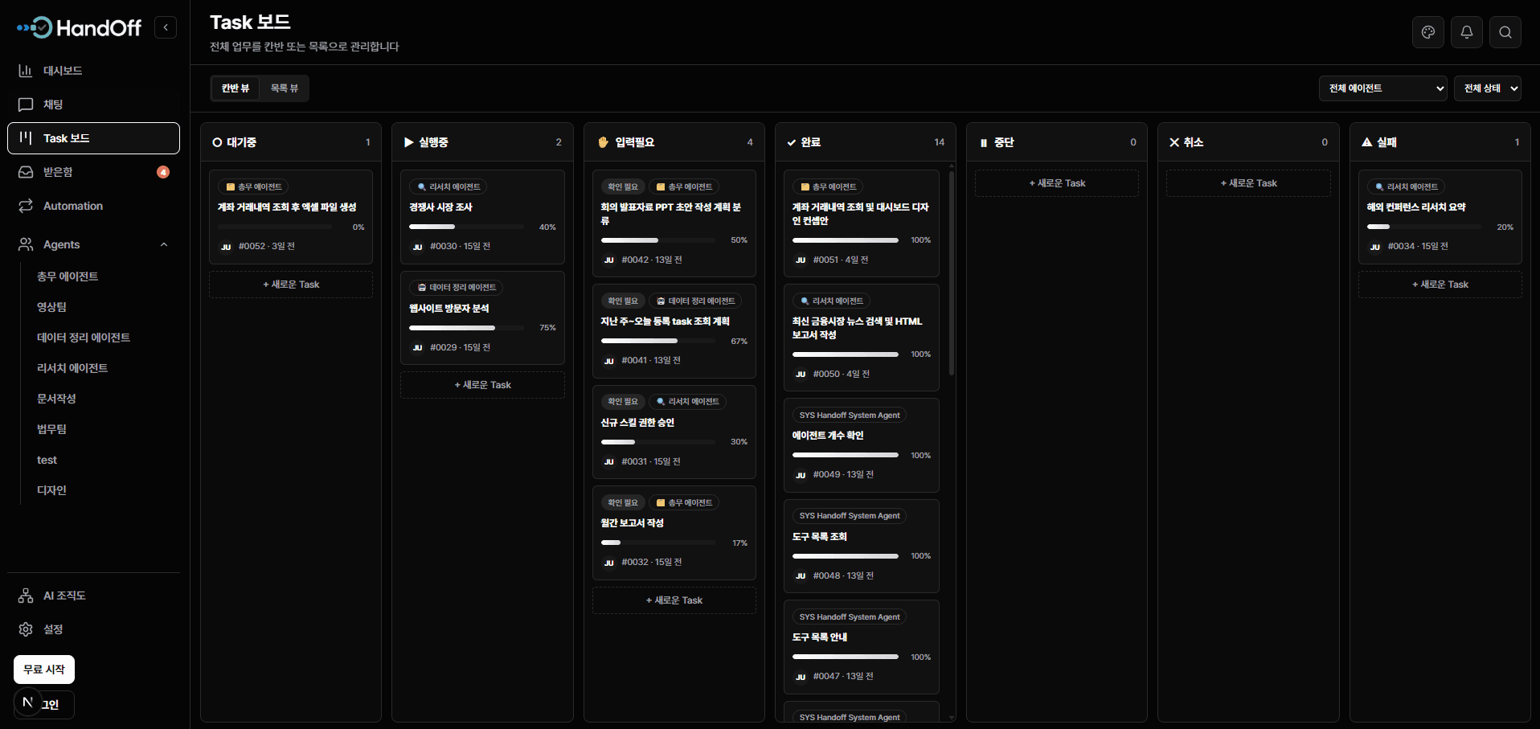Click progress bar of task #0030

[x=467, y=227]
